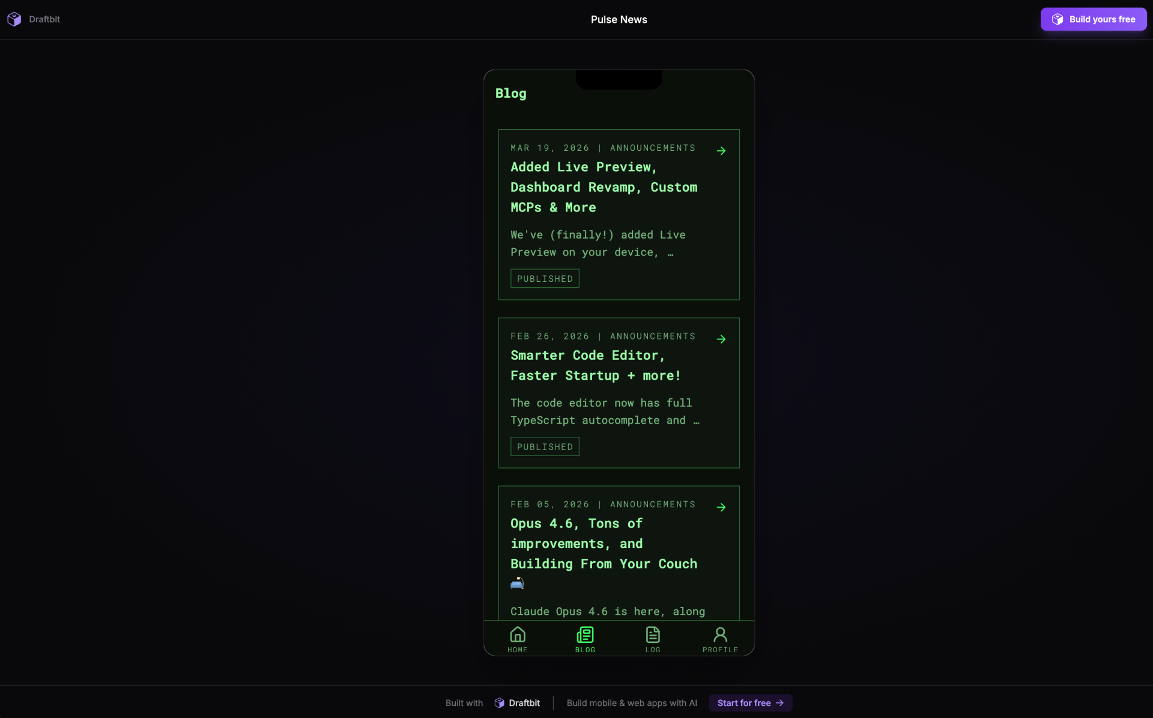1153x718 pixels.
Task: Click Published badge on Mar 19 post
Action: coord(545,279)
